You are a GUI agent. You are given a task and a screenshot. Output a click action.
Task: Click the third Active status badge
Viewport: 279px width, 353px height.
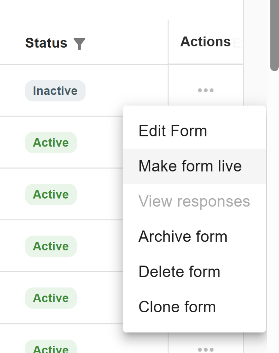pos(51,246)
